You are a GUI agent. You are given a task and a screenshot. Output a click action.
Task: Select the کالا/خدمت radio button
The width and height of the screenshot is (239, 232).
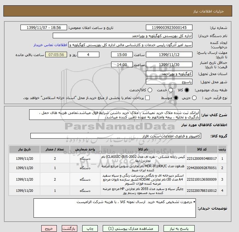point(150,90)
